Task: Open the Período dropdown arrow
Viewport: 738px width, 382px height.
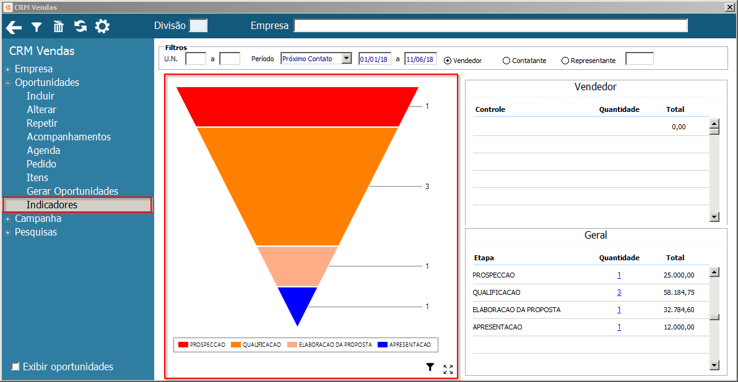Action: 347,58
